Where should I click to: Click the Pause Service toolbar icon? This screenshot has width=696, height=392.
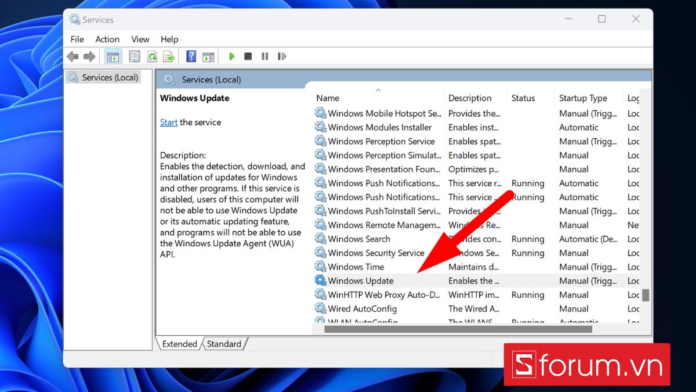tap(265, 56)
